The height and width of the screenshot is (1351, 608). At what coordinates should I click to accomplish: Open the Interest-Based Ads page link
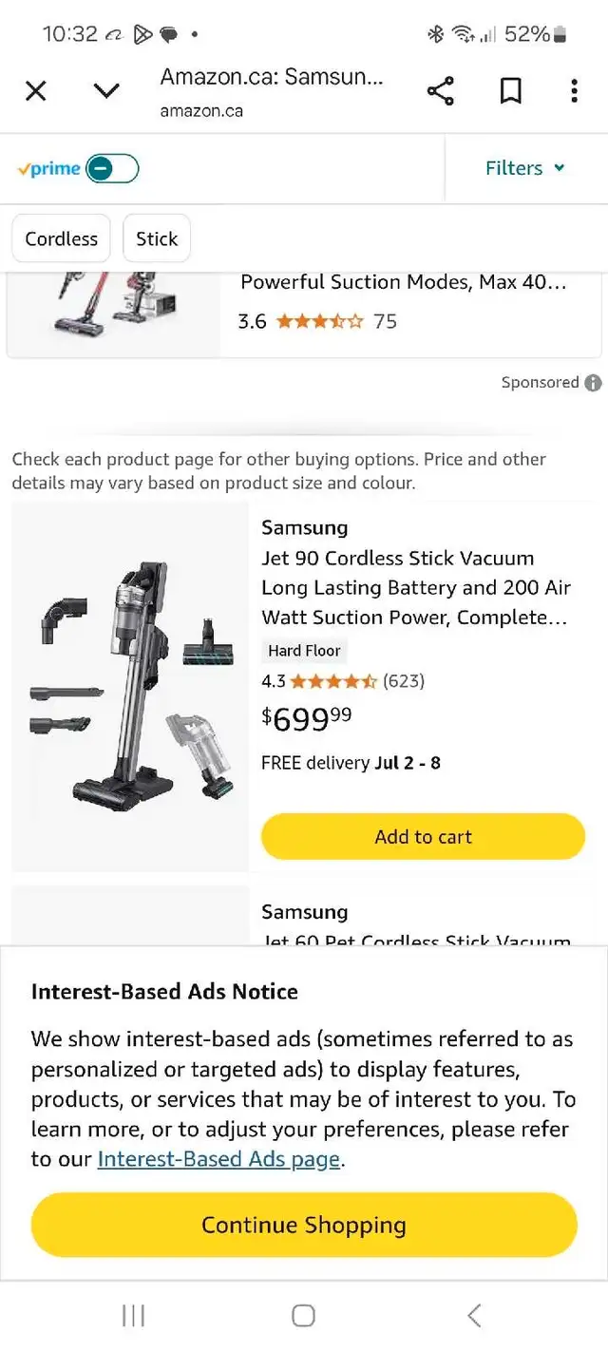click(218, 1159)
